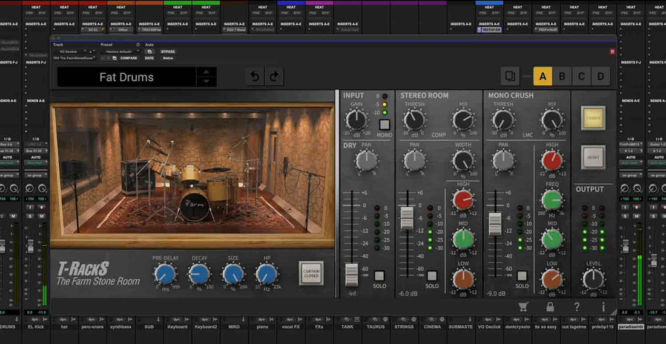Click the STEREO ROOM orange LOW knob
This screenshot has height=344, width=666.
(x=463, y=279)
